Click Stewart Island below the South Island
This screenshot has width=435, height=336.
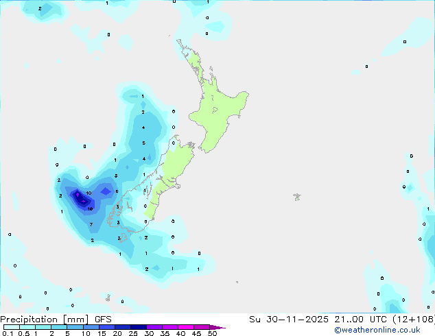(124, 238)
